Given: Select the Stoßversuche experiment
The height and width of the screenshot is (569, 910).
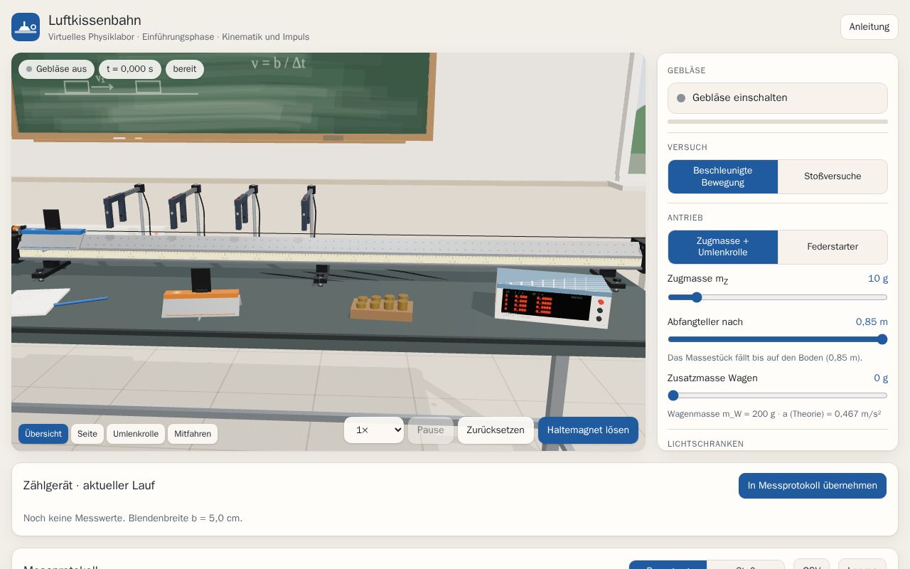Looking at the screenshot, I should point(833,176).
